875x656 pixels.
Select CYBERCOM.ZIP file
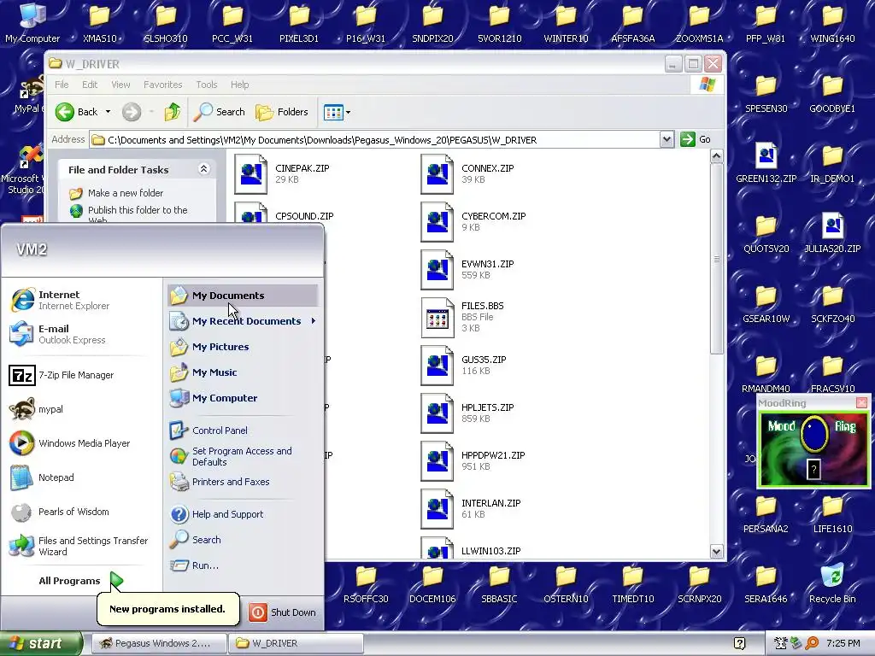pos(473,221)
